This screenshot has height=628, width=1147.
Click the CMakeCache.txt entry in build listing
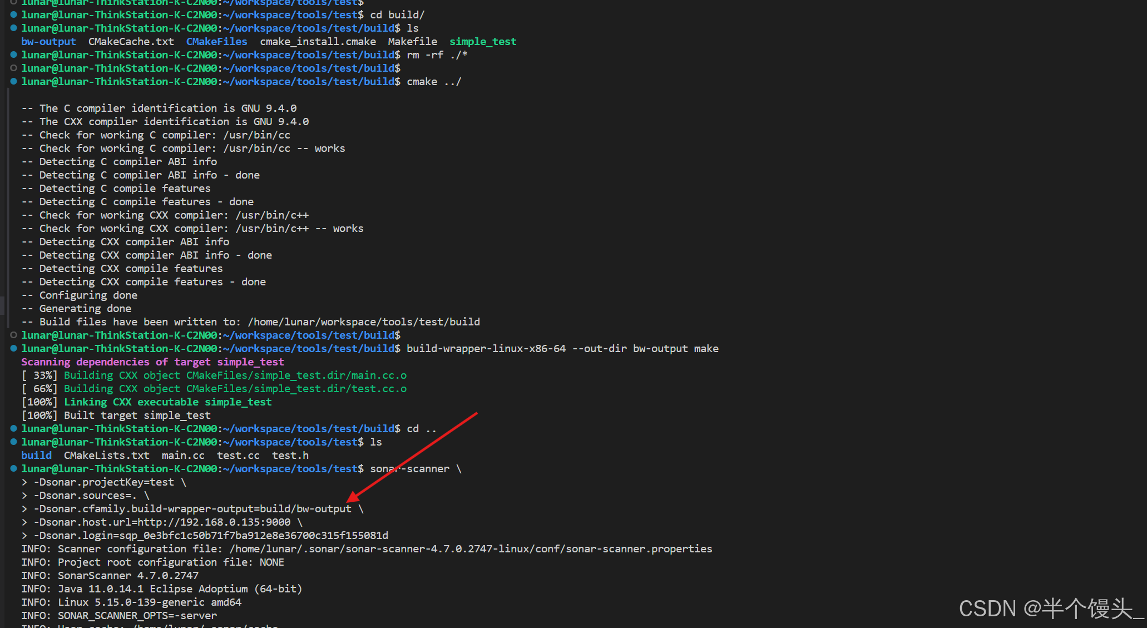(x=131, y=42)
